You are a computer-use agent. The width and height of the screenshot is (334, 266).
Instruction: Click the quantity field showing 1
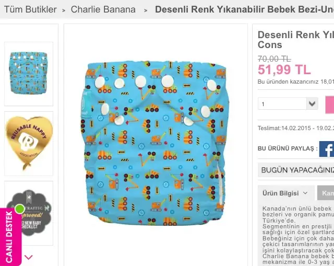pos(282,103)
